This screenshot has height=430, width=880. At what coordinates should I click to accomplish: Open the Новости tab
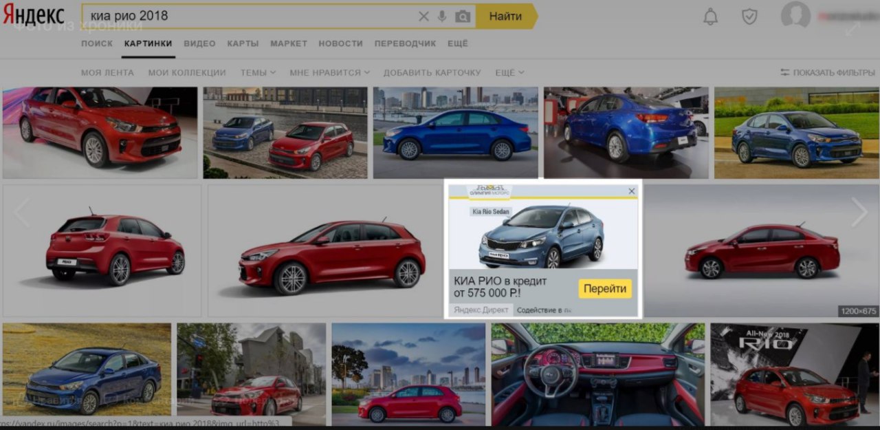coord(340,43)
